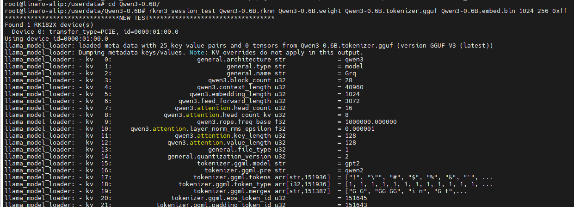Click the value 'Grq' for general.name
574x207 pixels.
pyautogui.click(x=351, y=73)
